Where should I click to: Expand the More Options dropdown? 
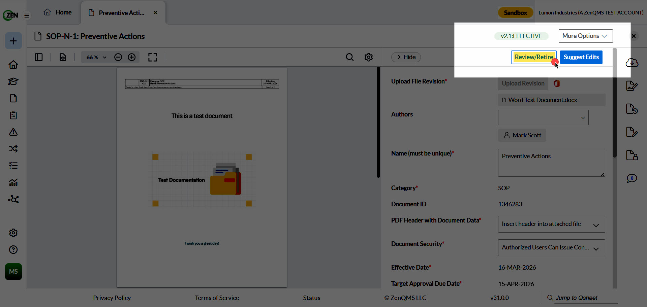[586, 36]
